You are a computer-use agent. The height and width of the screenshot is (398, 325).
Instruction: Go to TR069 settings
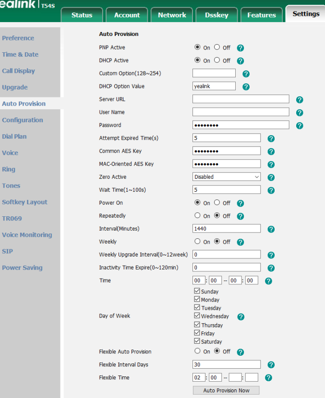tap(12, 219)
